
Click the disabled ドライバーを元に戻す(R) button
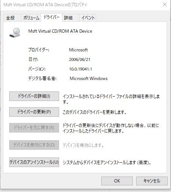pyautogui.click(x=34, y=128)
